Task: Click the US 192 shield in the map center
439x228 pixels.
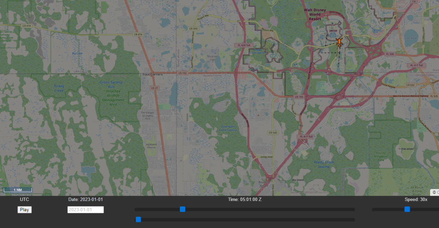Action: (x=299, y=97)
